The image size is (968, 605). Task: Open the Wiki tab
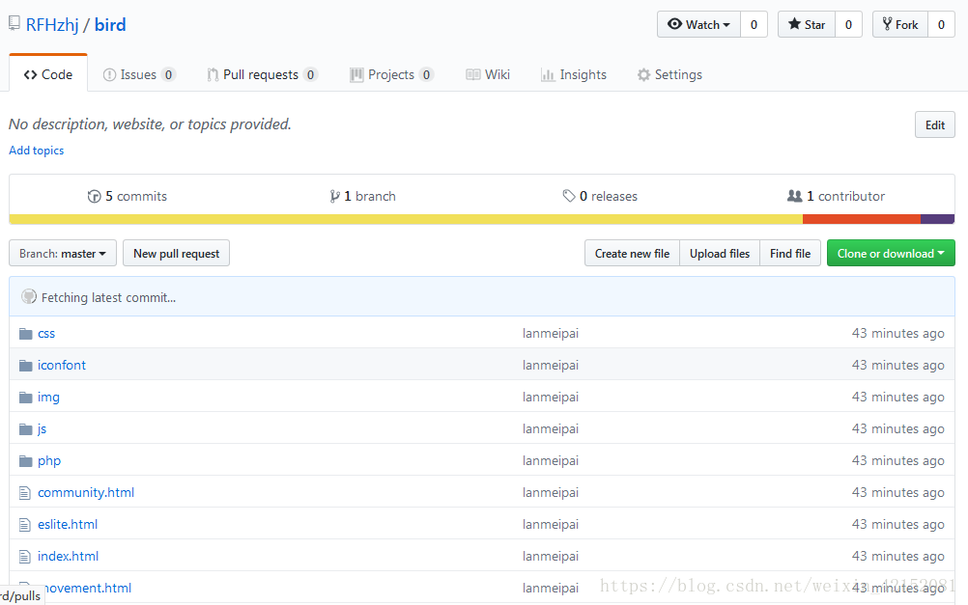488,74
